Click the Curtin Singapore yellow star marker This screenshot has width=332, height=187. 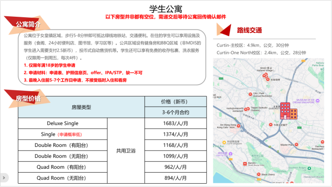[224, 143]
